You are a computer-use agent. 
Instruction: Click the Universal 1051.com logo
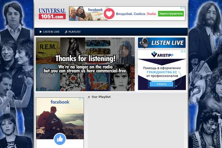coord(52,14)
